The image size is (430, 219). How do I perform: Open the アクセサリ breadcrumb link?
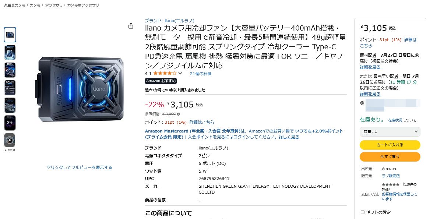(54, 6)
